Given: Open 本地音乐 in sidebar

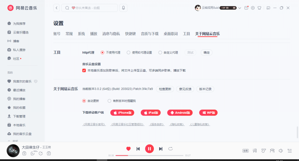Looking at the screenshot, I should point(17,125).
